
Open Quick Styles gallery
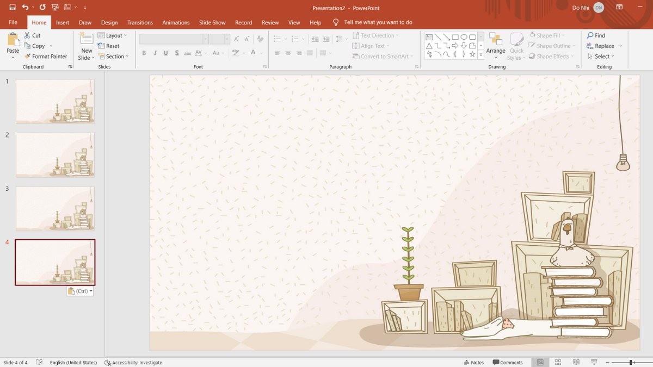[516, 46]
